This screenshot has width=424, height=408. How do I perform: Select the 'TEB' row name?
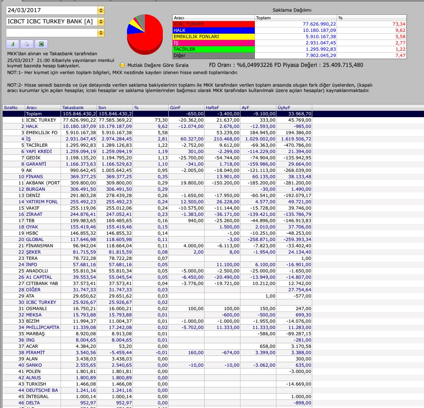[30, 220]
